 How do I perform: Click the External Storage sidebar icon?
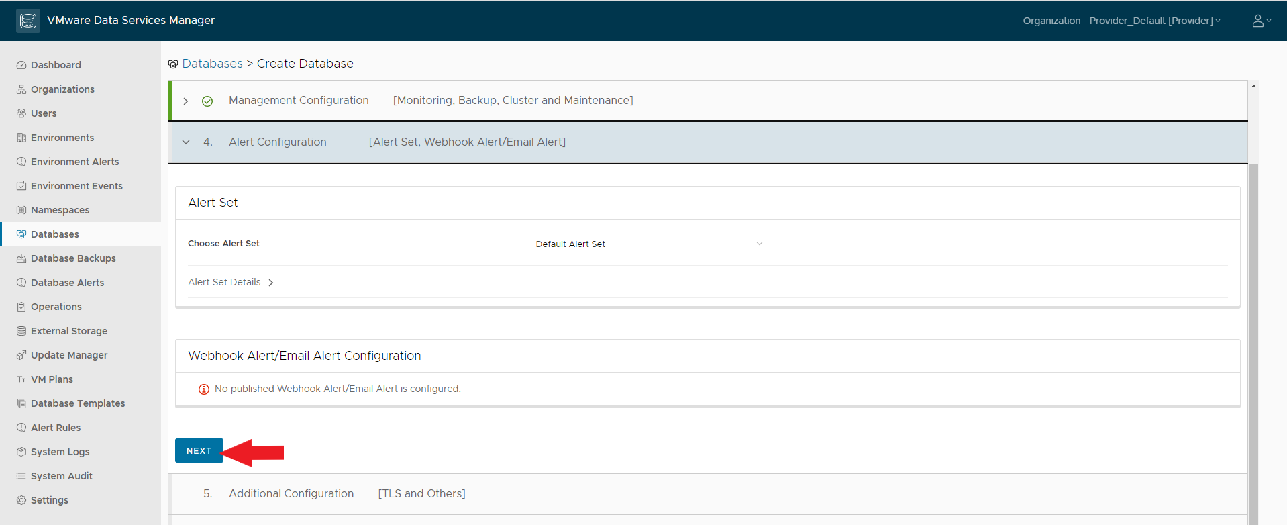click(21, 331)
